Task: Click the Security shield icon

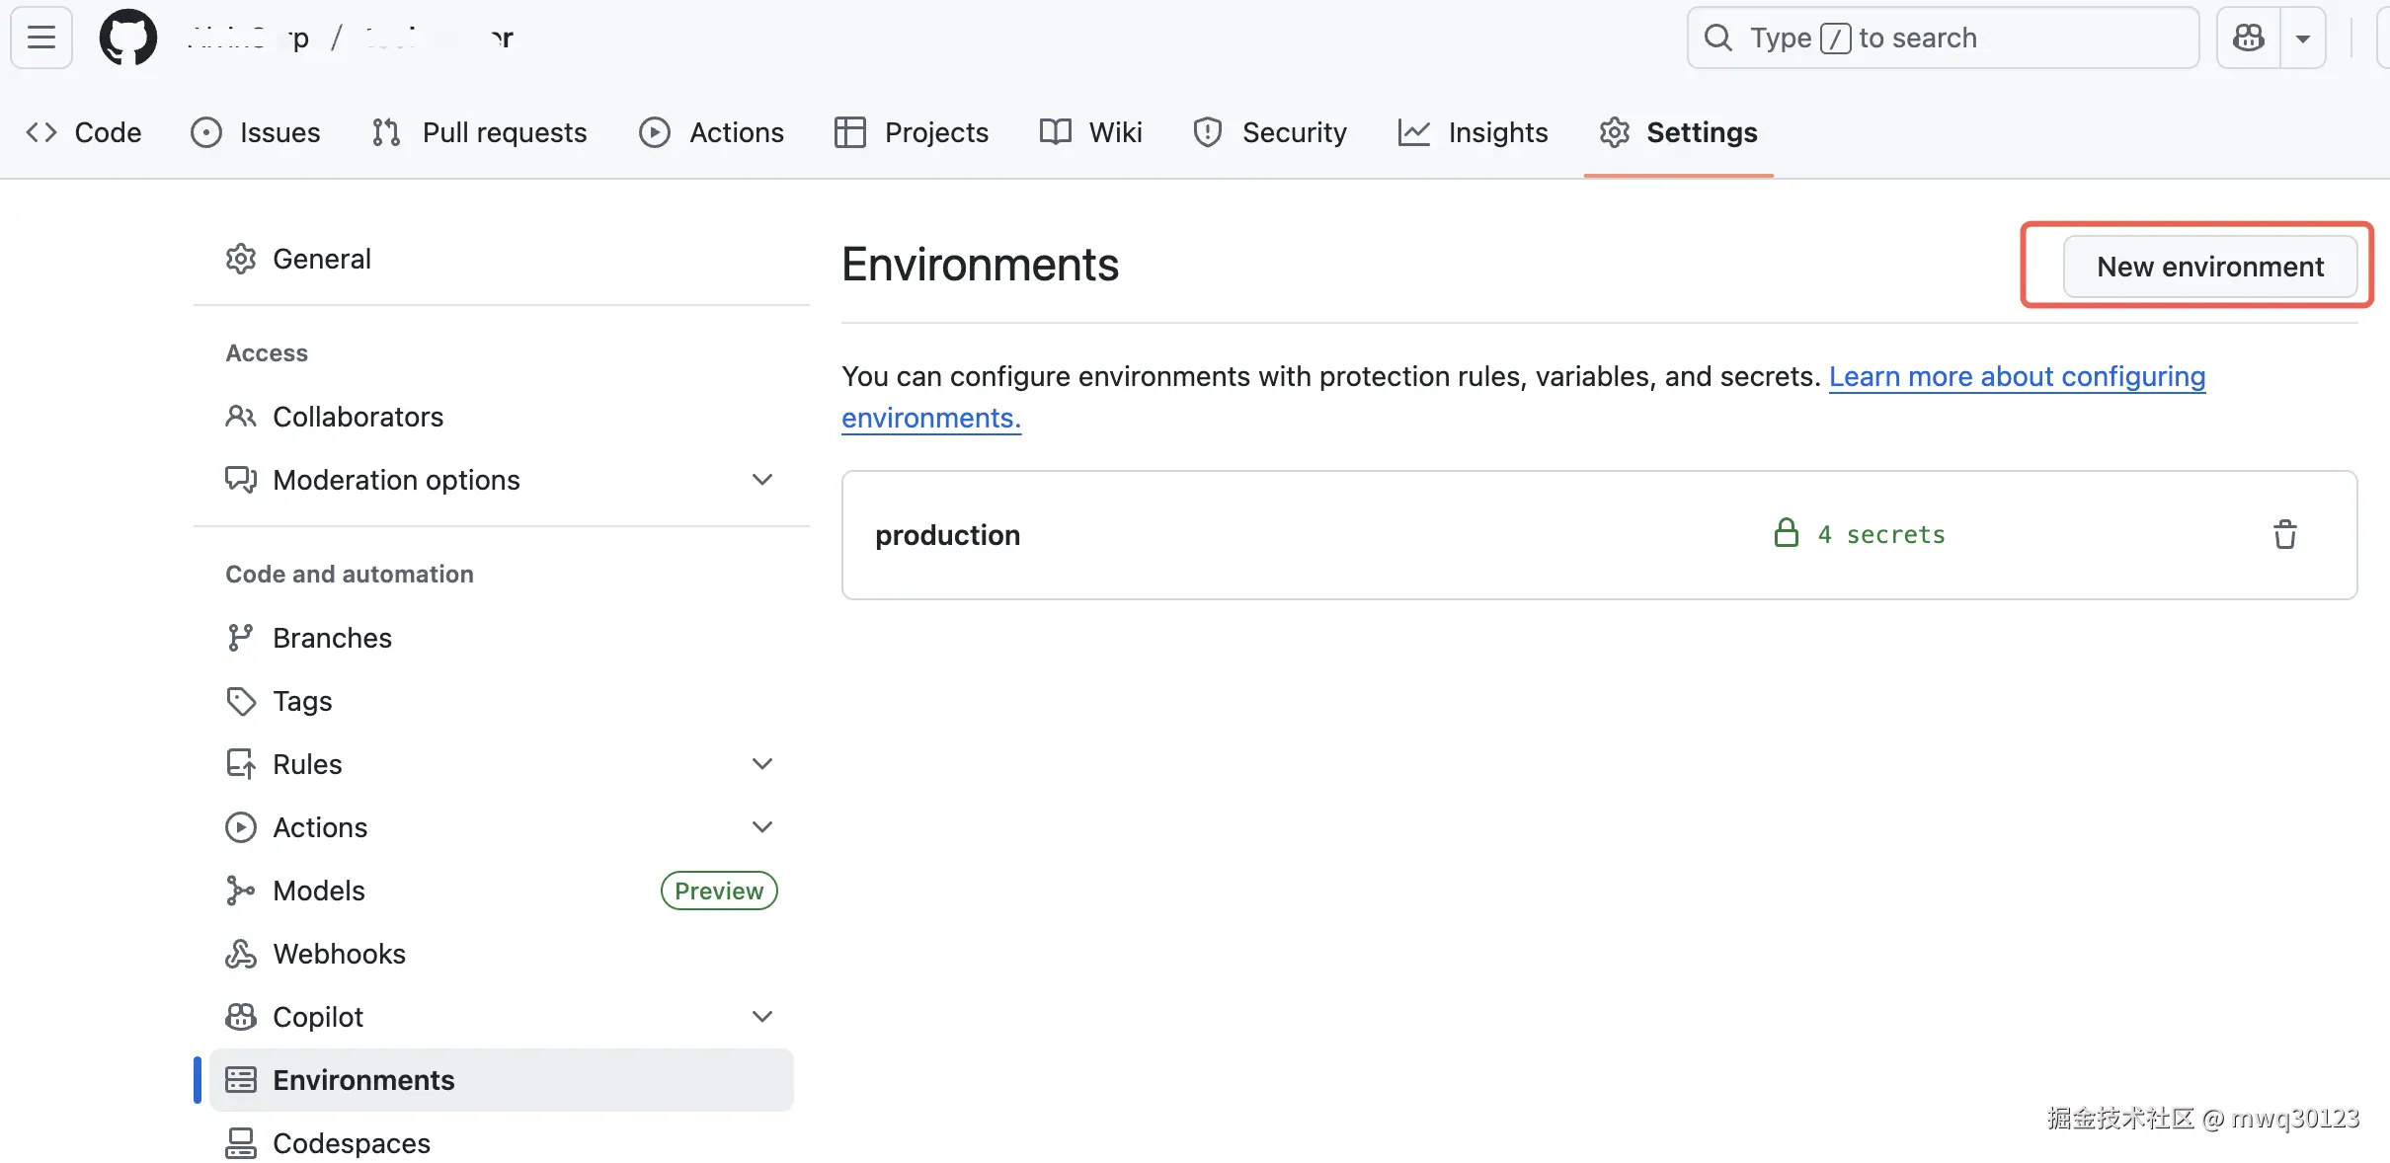Action: tap(1208, 132)
